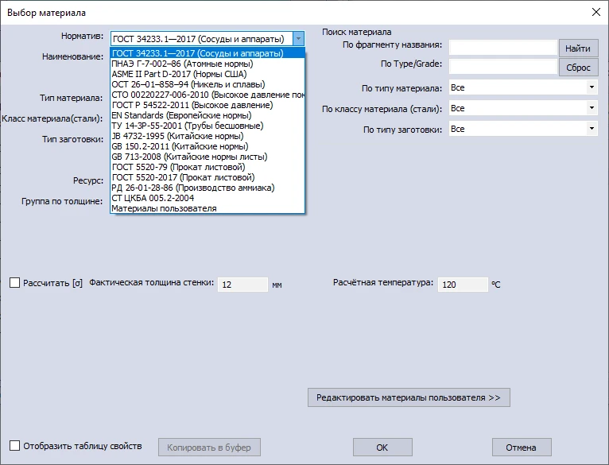Screen dimensions: 609x465
Task: Click the По фрагменту названия input field
Action: (502, 48)
